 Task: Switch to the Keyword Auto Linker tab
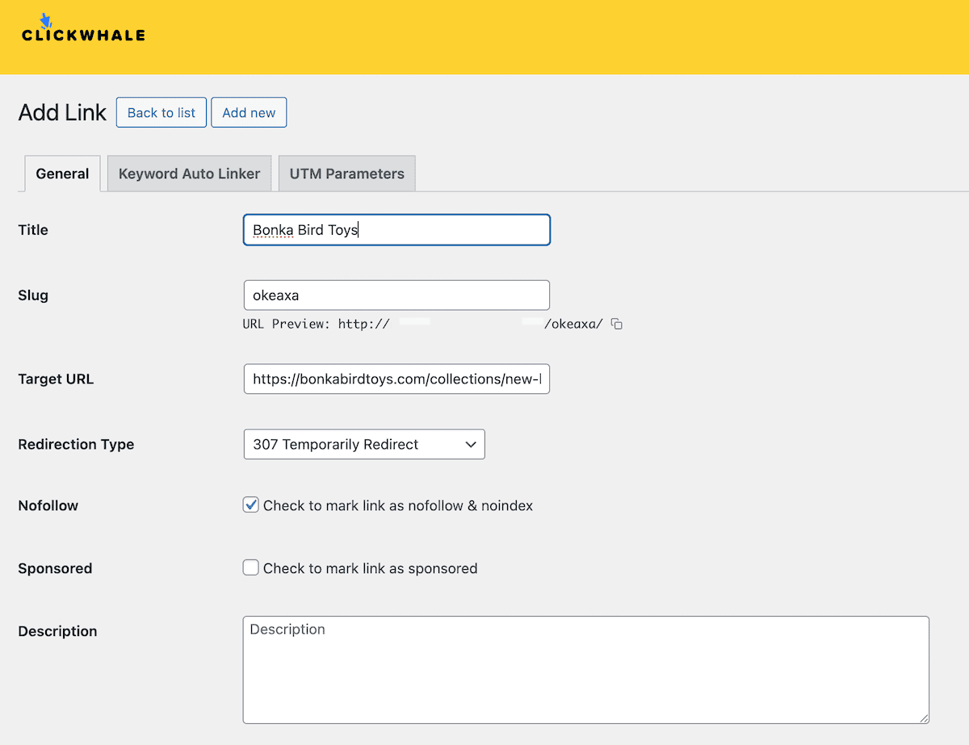coord(189,174)
